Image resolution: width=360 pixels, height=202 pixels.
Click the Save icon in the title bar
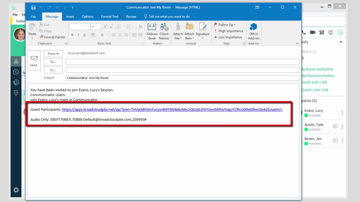[x=33, y=7]
